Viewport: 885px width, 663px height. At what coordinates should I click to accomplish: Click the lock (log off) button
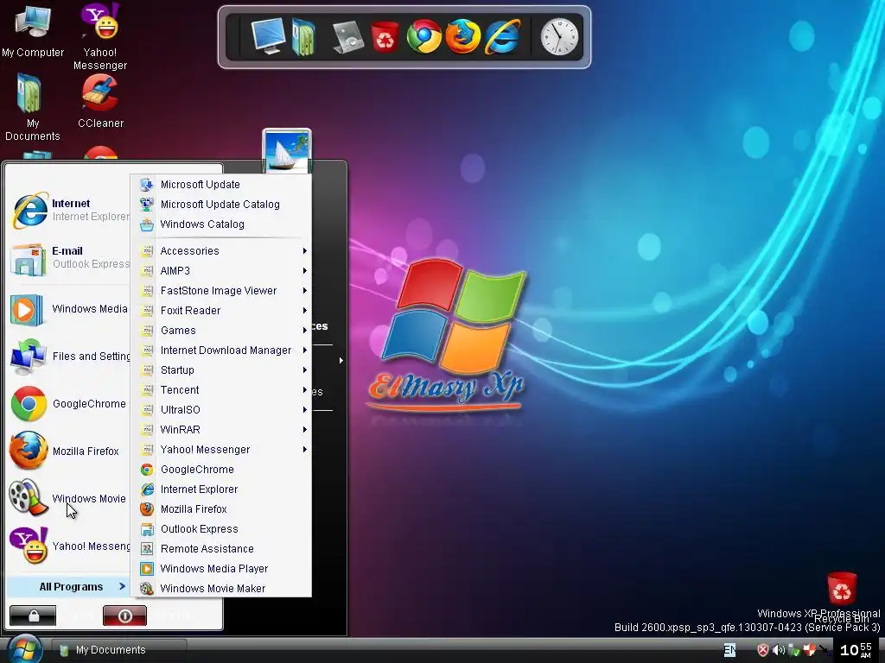click(x=33, y=616)
